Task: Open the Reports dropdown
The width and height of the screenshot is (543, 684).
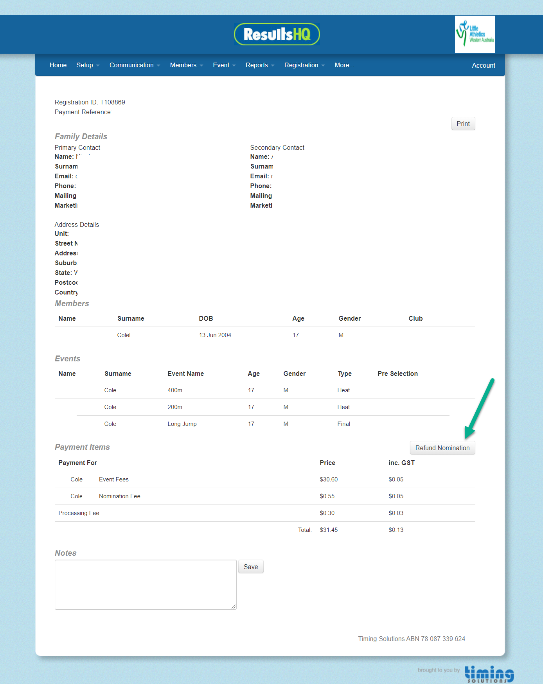Action: tap(260, 65)
